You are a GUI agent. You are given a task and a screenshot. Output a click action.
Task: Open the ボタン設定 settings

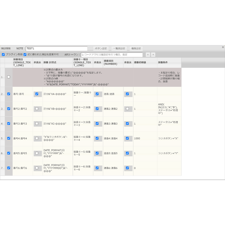pyautogui.click(x=101, y=48)
